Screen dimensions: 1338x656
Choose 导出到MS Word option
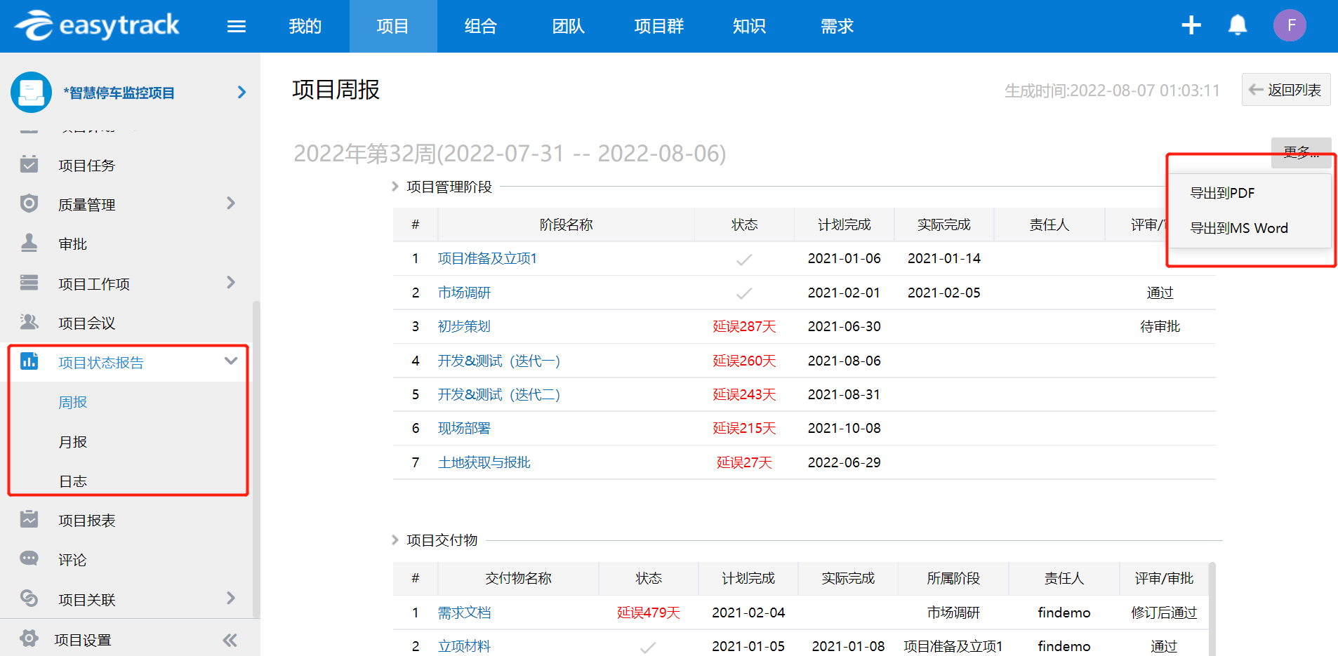point(1238,228)
